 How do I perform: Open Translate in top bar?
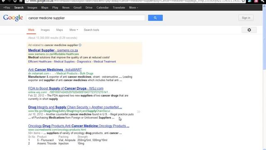[119, 7]
